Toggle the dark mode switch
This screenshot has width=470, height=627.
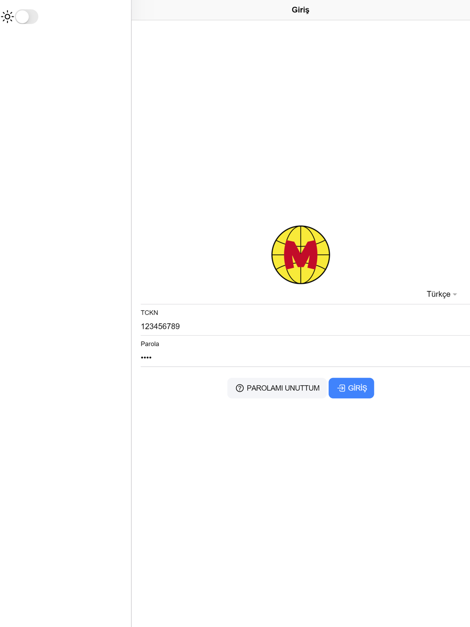tap(26, 17)
